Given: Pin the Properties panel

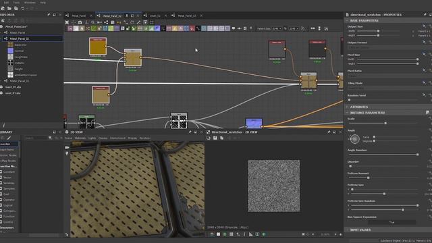Looking at the screenshot, I should click(425, 15).
